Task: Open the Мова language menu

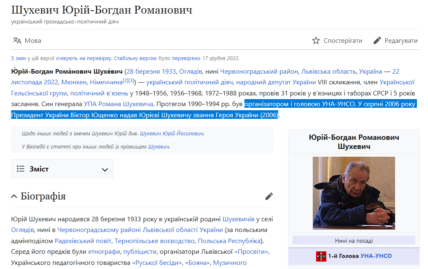Action: point(27,41)
